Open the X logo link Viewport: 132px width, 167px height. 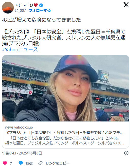[x=126, y=5]
